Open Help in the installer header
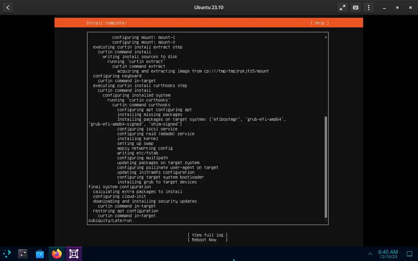Image resolution: width=418 pixels, height=261 pixels. point(320,23)
